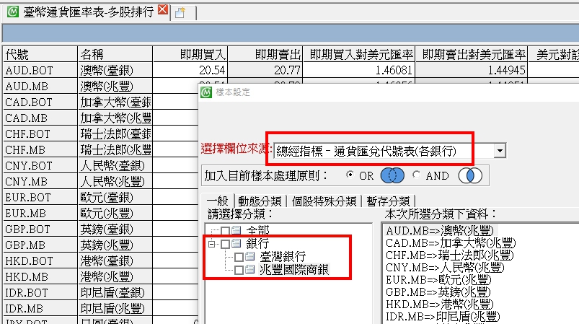Click the 即期買入對美元匯率 column header
The height and width of the screenshot is (324, 579).
point(358,54)
